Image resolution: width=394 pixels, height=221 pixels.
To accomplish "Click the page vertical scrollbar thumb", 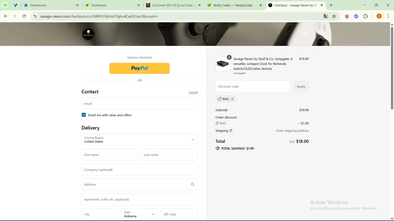I will tap(392, 68).
